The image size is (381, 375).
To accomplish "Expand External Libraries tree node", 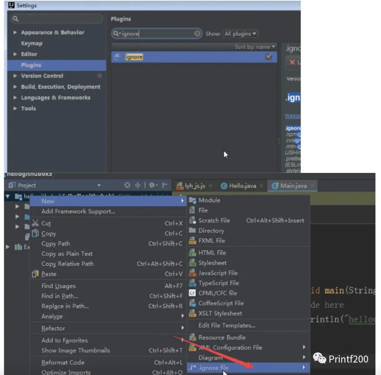I will 8,247.
